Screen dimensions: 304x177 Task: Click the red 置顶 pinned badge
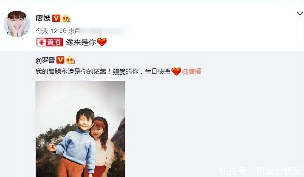[x=50, y=42]
